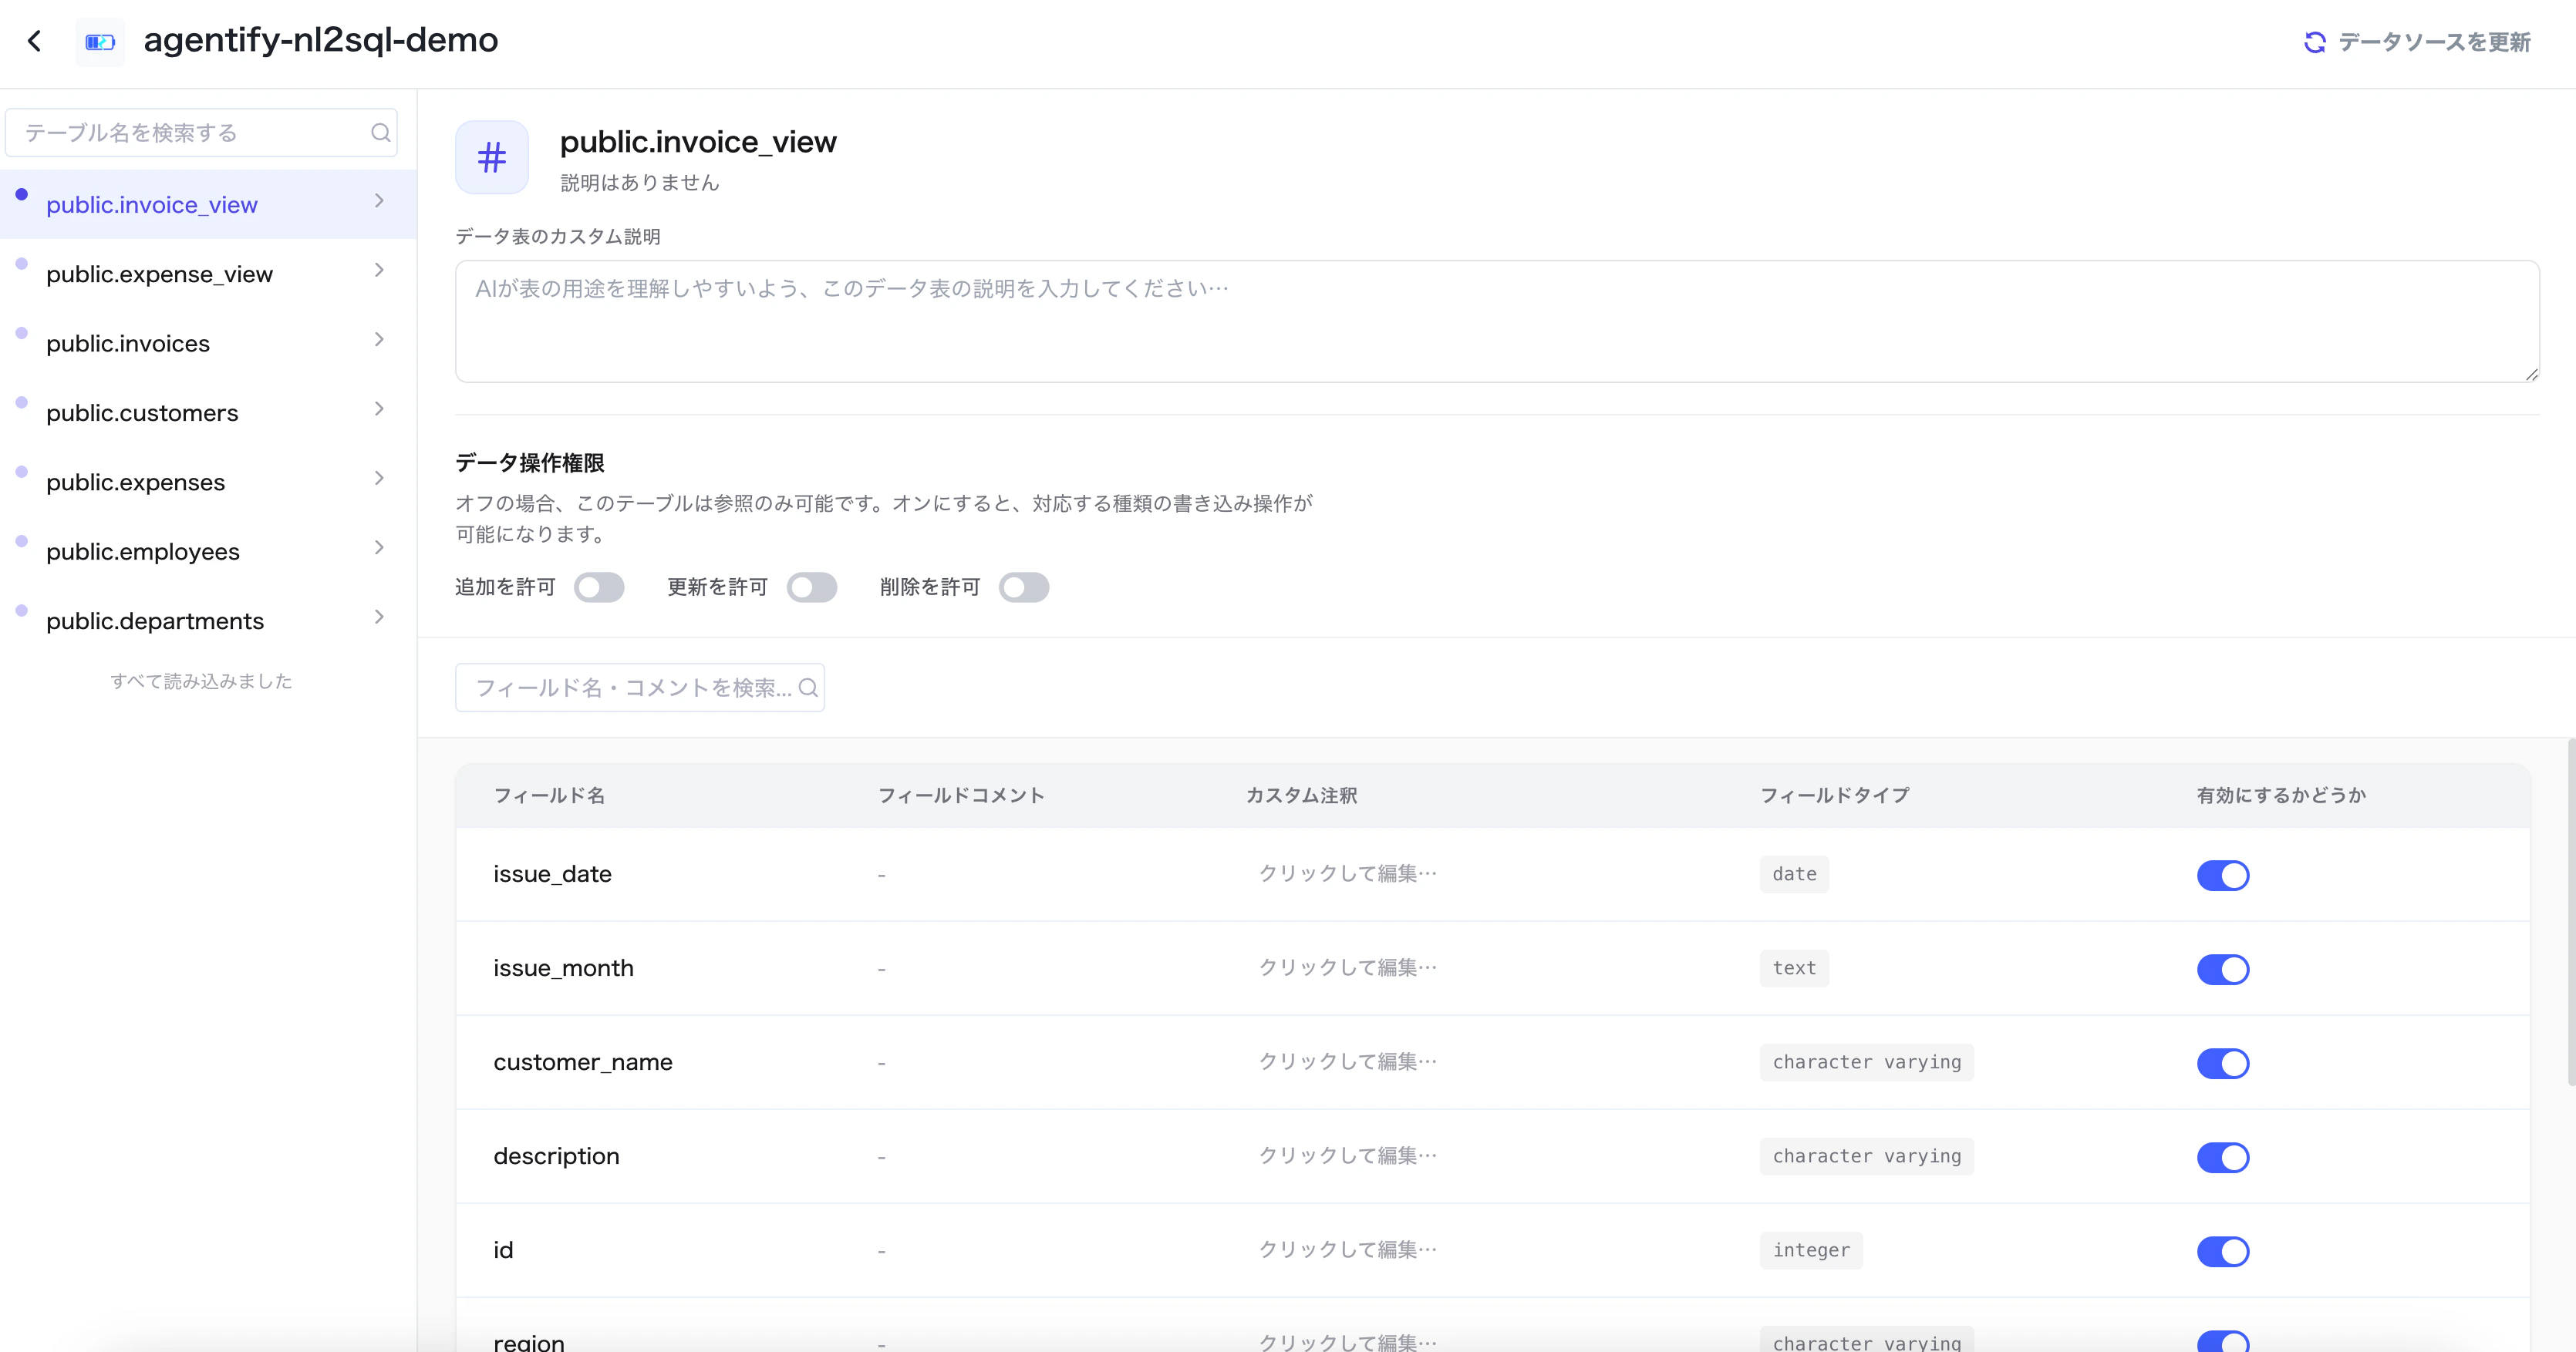2576x1352 pixels.
Task: Select public.expenses in table list
Action: click(x=208, y=482)
